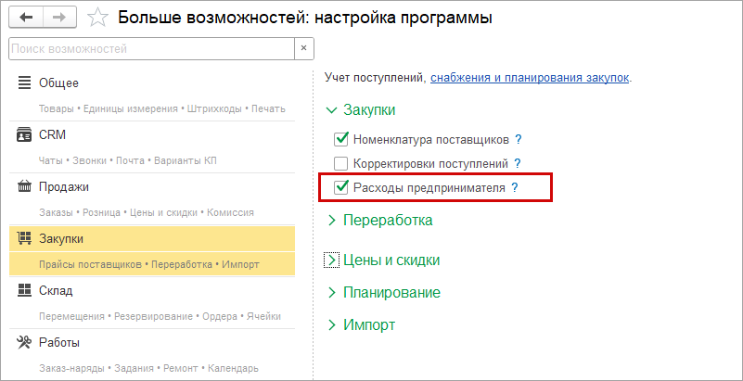Image resolution: width=743 pixels, height=381 pixels.
Task: Open the Склад section icon
Action: coord(25,291)
